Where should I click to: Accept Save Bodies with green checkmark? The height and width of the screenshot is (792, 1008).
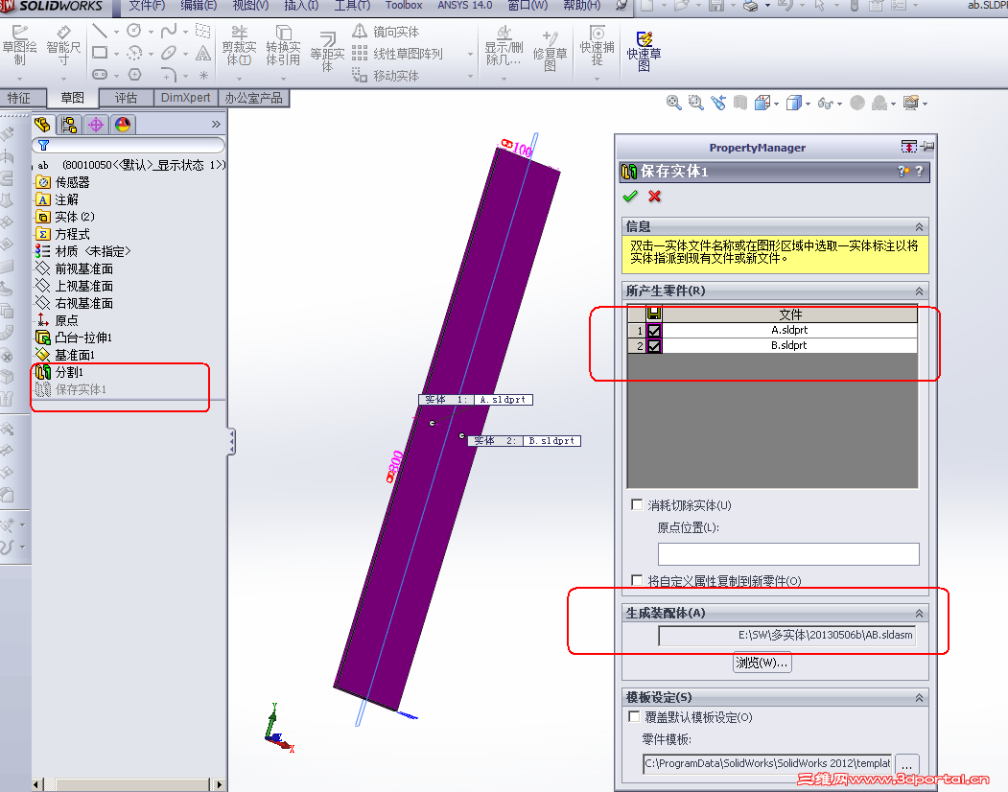tap(630, 197)
